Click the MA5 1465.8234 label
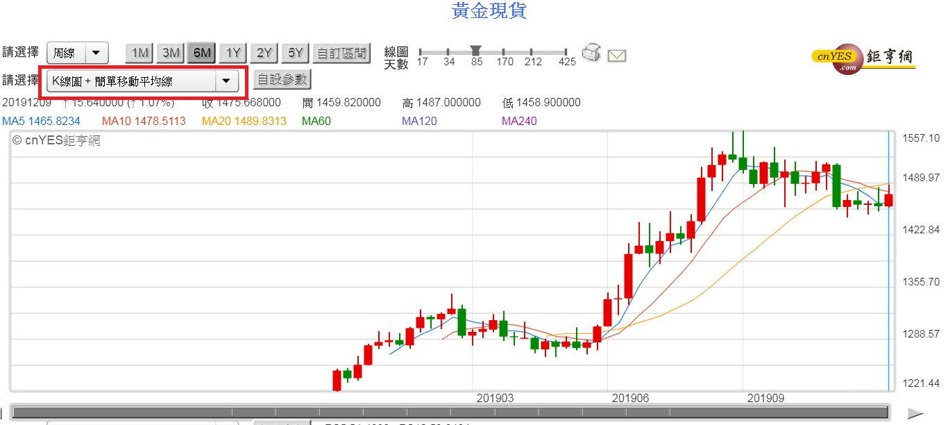Screen dimensions: 948x425 point(41,121)
